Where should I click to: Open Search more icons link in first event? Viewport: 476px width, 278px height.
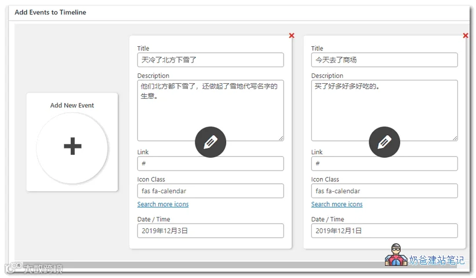tap(163, 204)
